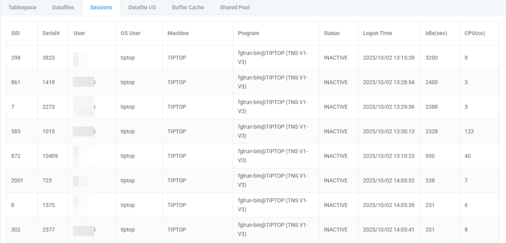Click the Status column header
This screenshot has height=243, width=506.
(332, 33)
